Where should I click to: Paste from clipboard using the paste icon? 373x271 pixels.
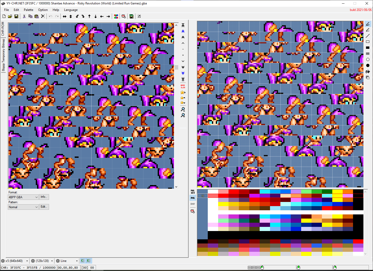coord(37,16)
